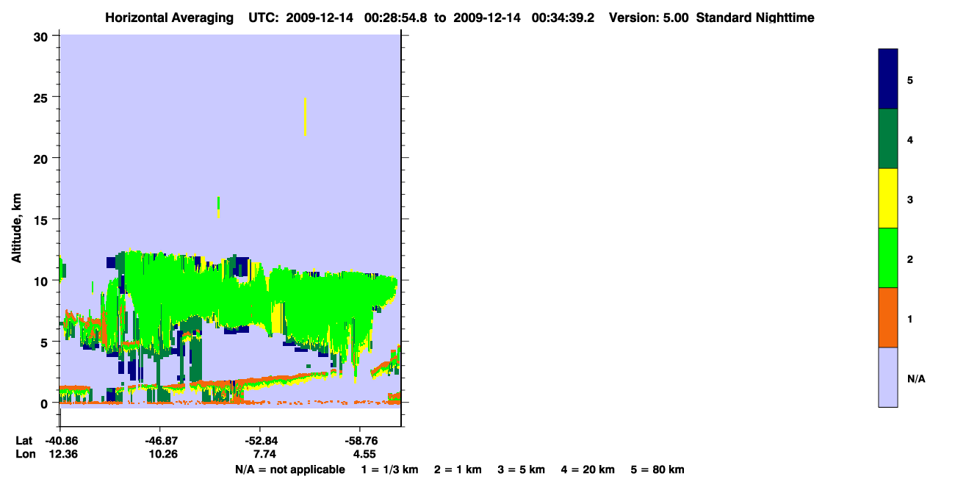The width and height of the screenshot is (955, 490).
Task: Click legend text '5 = 80 km'
Action: point(657,469)
